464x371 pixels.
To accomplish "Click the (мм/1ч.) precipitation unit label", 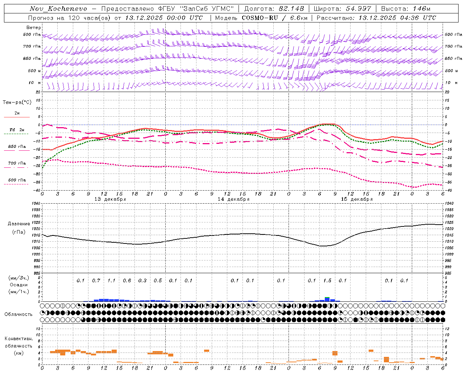I will 19,292.
